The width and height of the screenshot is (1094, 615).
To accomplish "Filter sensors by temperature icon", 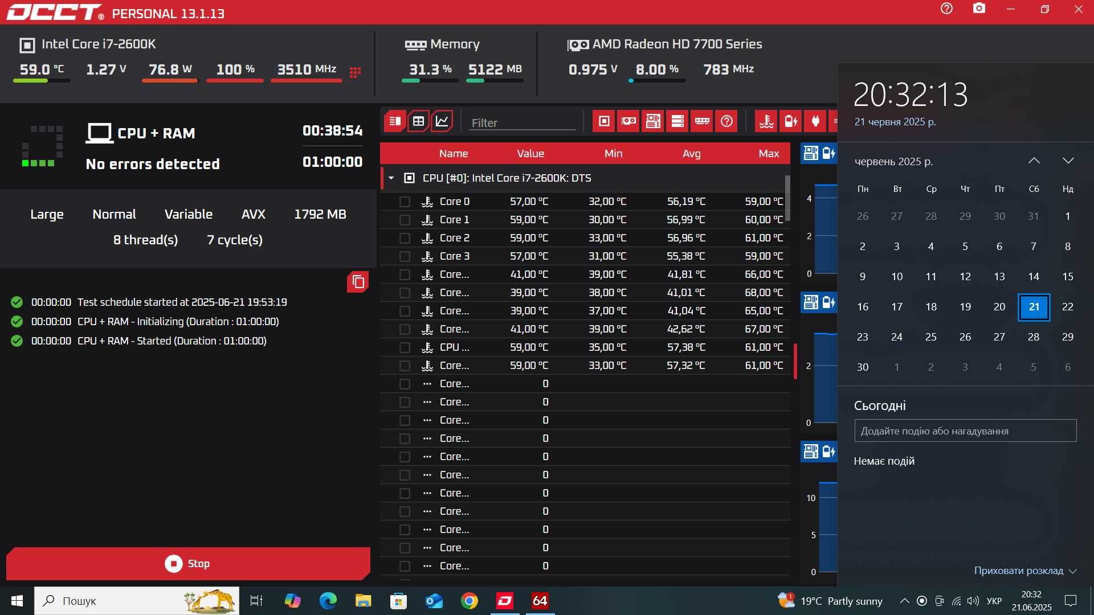I will (767, 121).
